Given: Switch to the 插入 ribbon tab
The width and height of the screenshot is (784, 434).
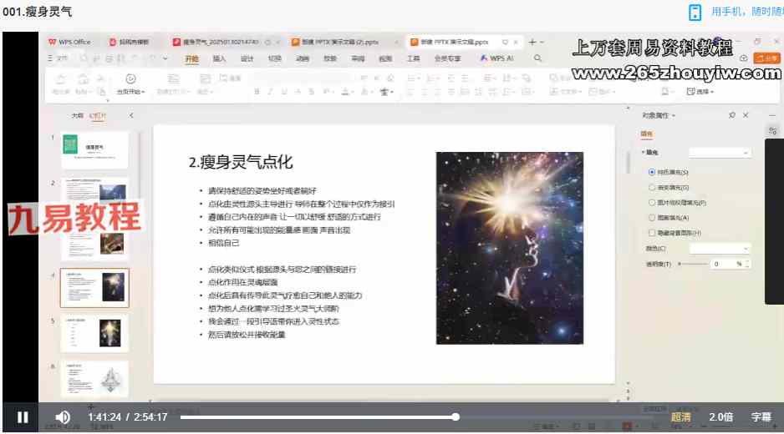Looking at the screenshot, I should pyautogui.click(x=219, y=58).
